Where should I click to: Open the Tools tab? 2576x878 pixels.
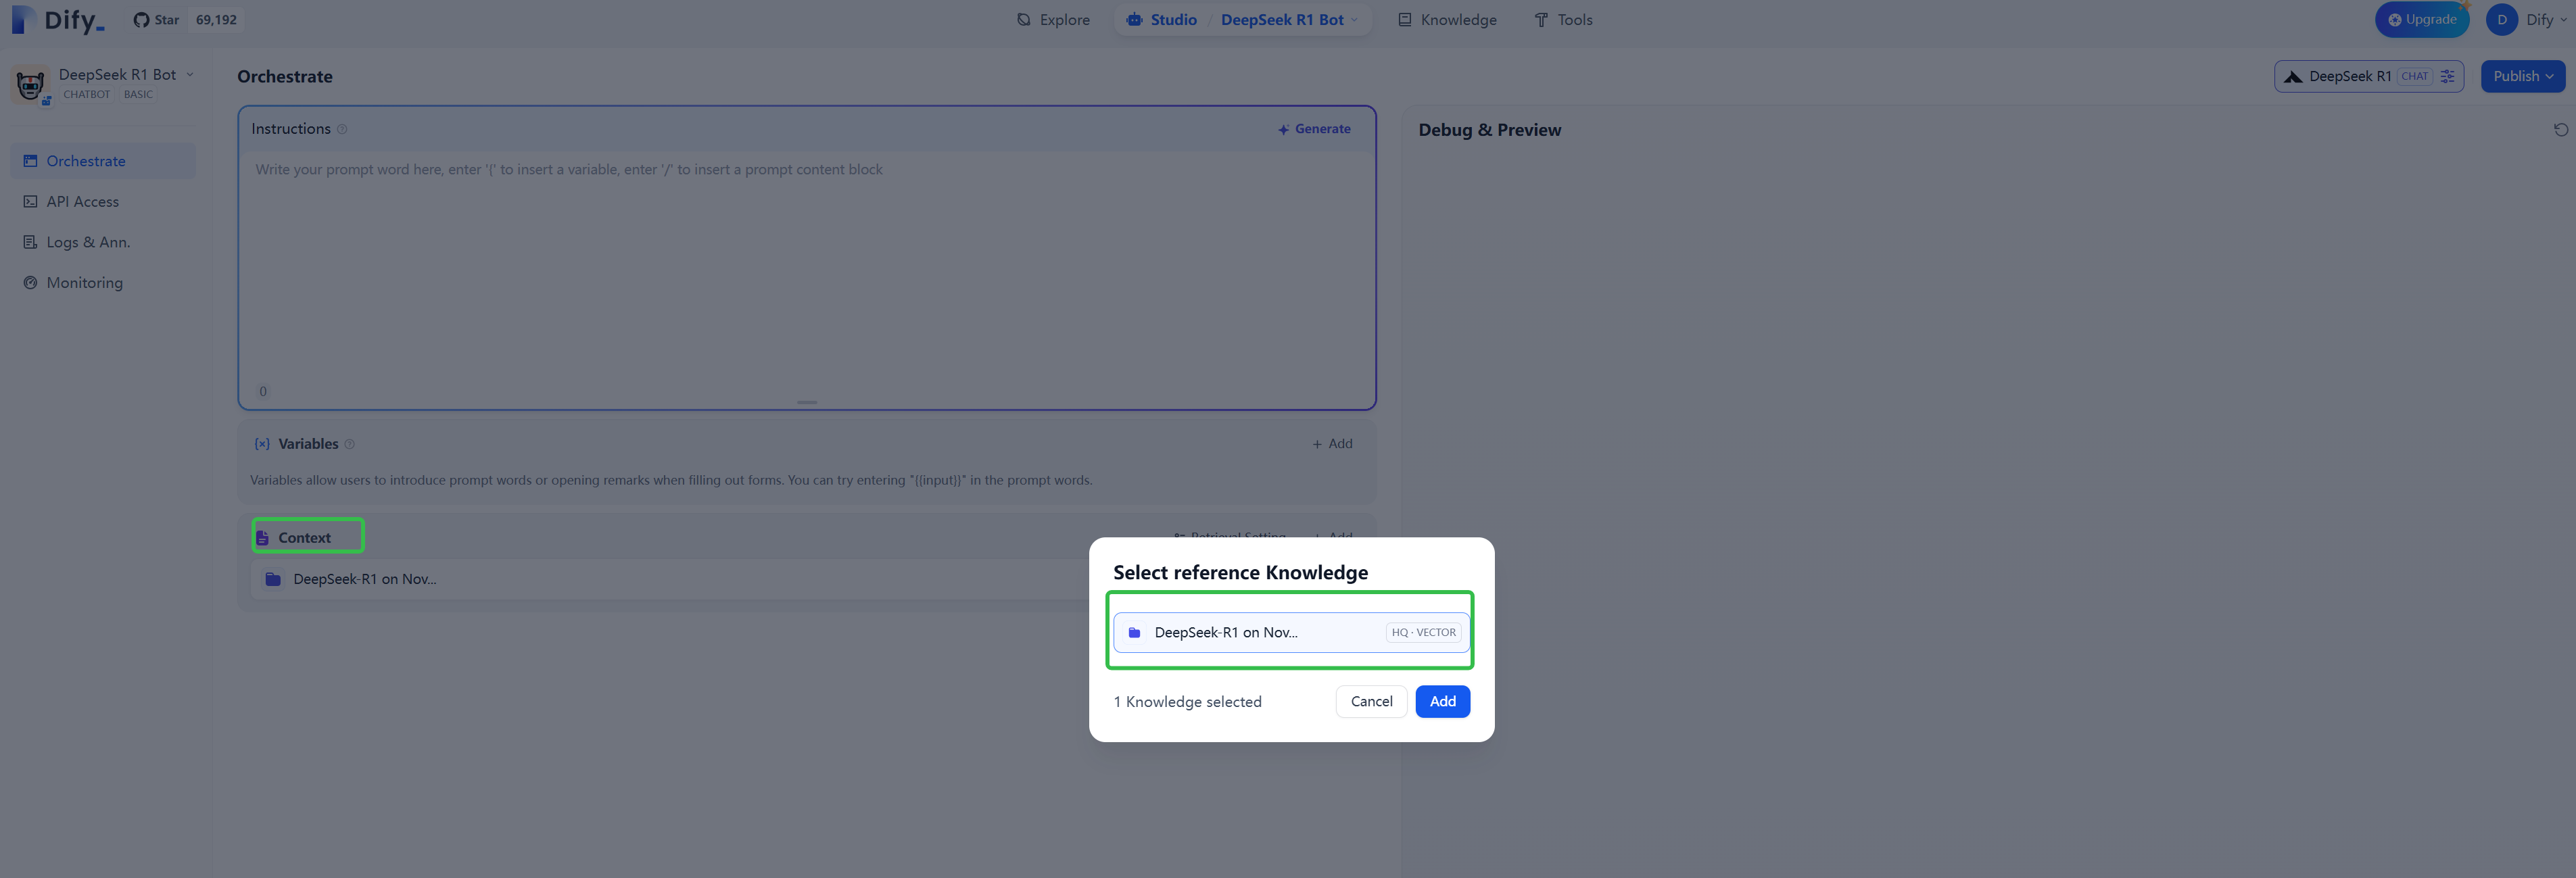(1563, 20)
